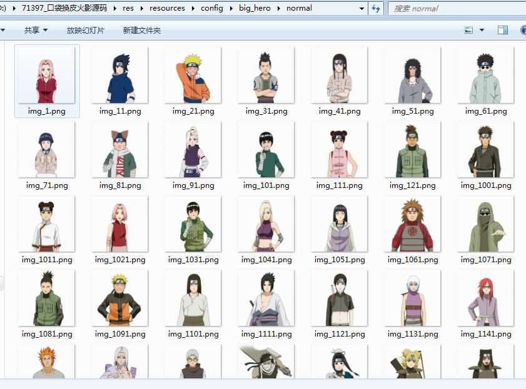Toggle the preview pane icon

[x=502, y=30]
